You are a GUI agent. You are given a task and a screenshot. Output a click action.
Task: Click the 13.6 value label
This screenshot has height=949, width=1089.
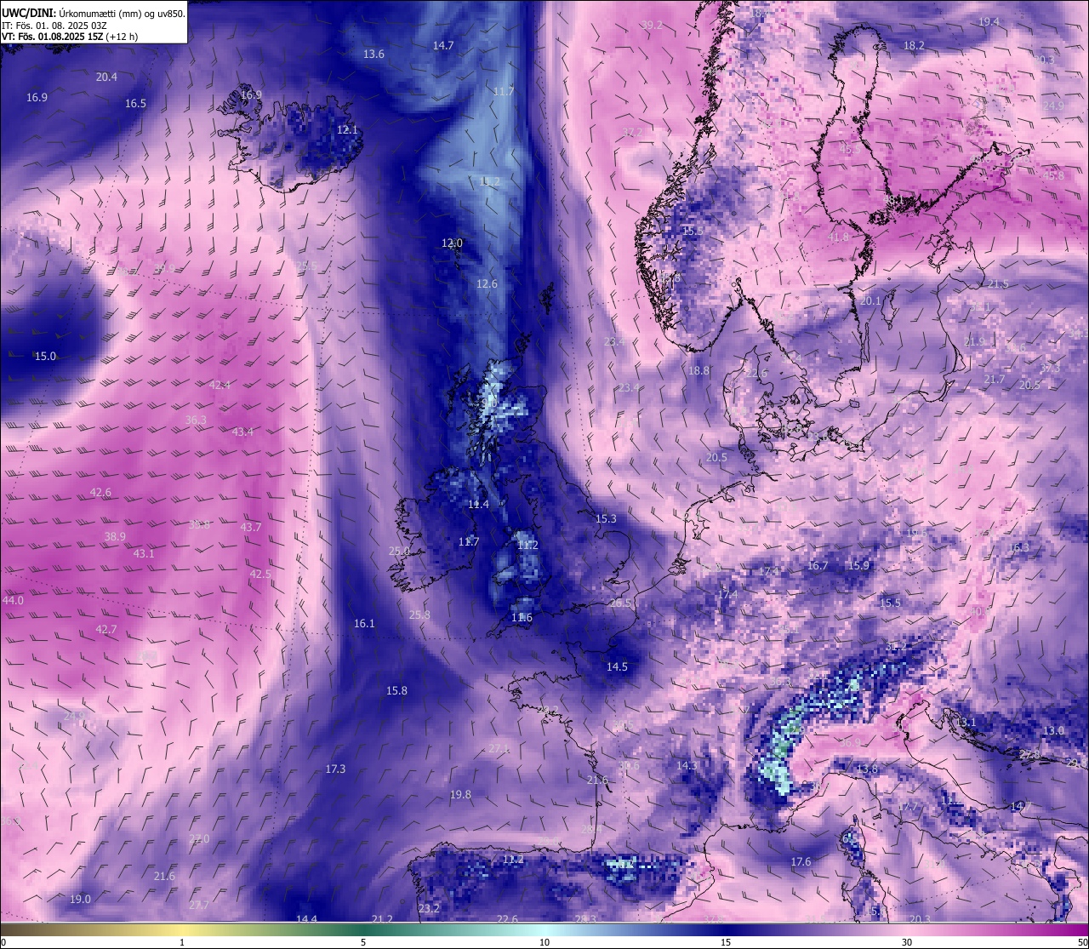373,54
